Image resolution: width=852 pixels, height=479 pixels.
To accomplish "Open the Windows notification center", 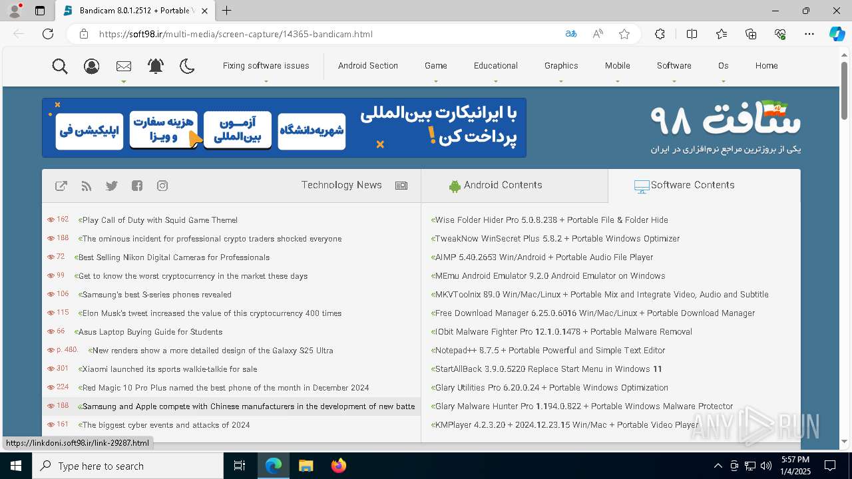I will click(x=830, y=466).
